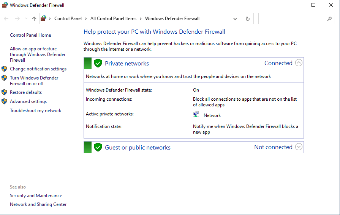Click shield icon beside Advanced settings
The image size is (340, 215).
(x=4, y=101)
